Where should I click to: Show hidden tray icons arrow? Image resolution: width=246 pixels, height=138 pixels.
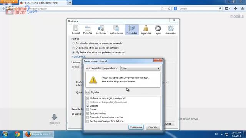point(222,135)
